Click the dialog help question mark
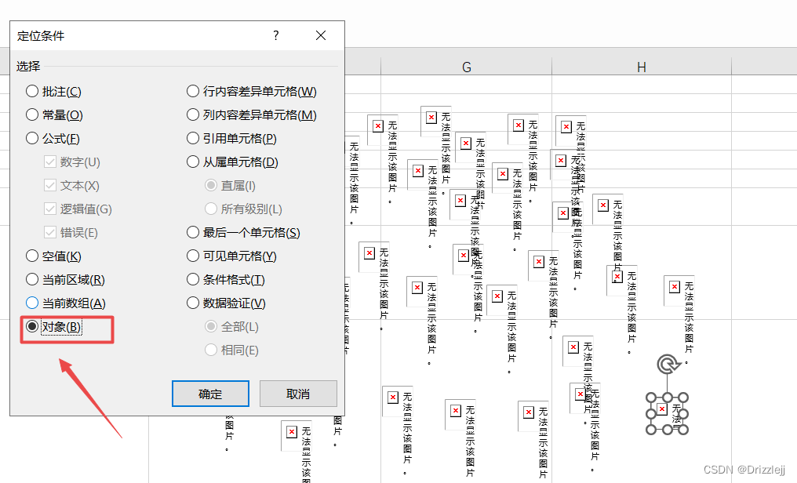 275,35
